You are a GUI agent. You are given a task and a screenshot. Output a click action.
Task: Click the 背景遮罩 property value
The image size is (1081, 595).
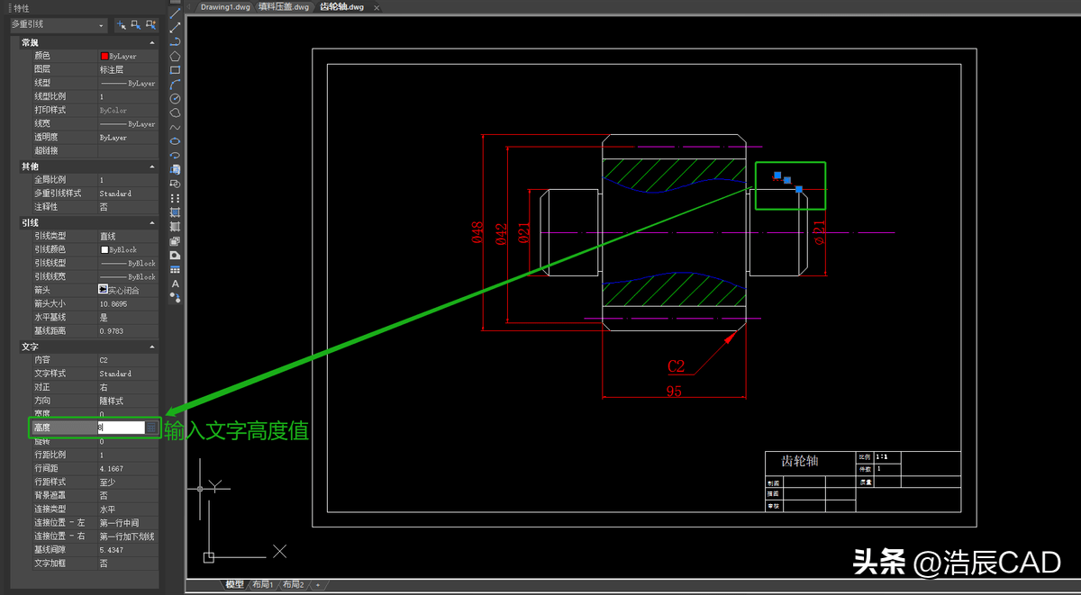[x=126, y=496]
